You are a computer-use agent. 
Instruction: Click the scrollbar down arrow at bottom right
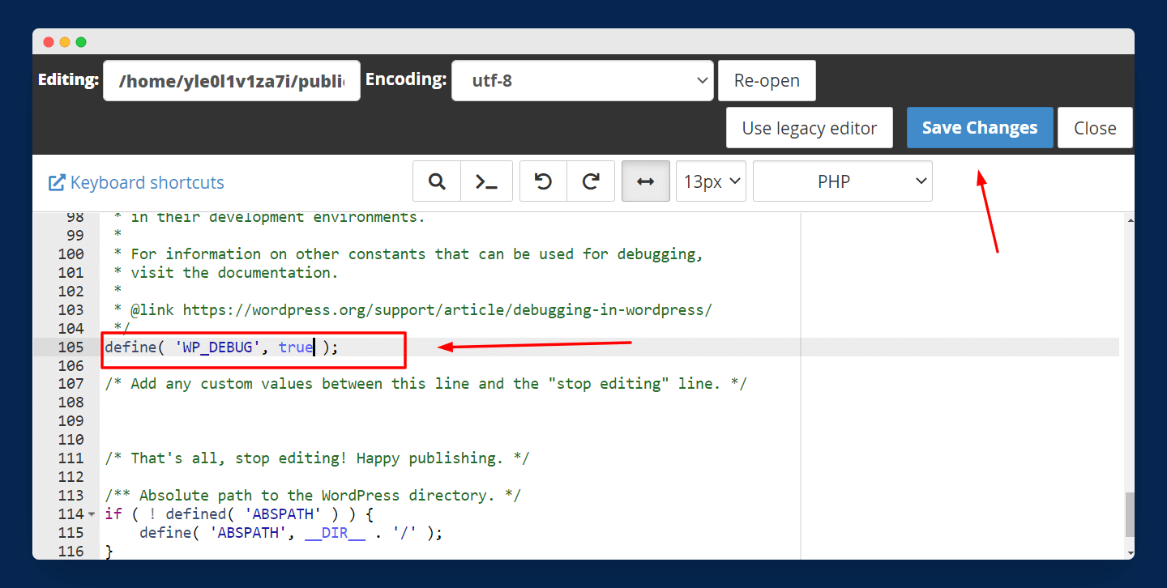point(1129,552)
